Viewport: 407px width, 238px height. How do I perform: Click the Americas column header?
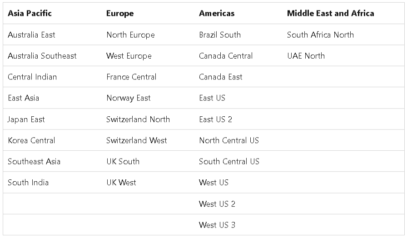click(x=217, y=13)
